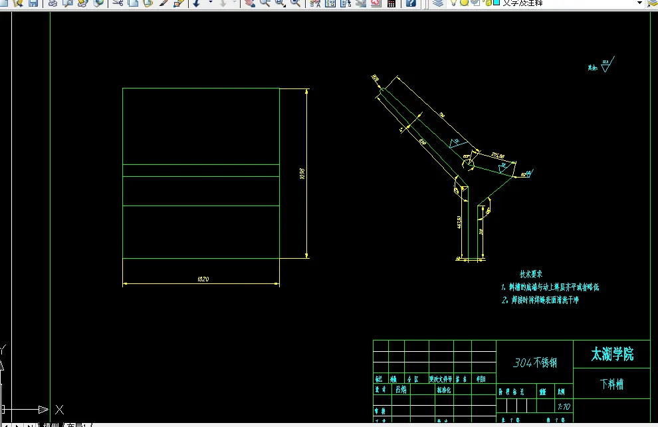Select the 1020 width dimension text
Screen dimensions: 658x427
point(203,279)
